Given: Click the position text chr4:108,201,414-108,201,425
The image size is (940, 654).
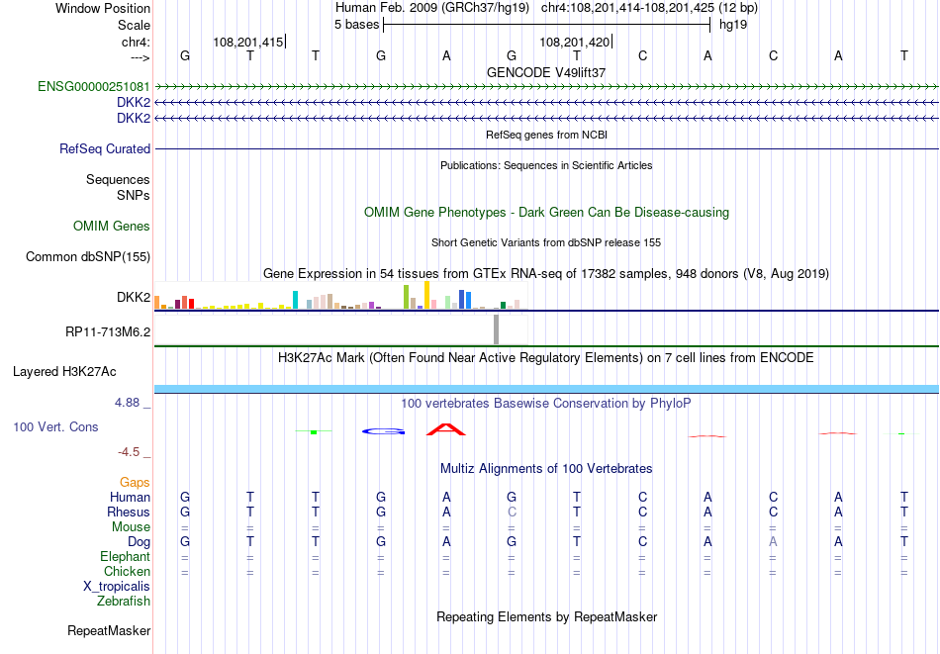Looking at the screenshot, I should [627, 8].
